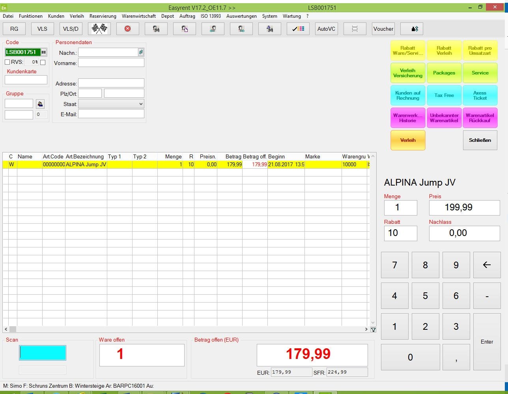Click the person with up-down arrows icon
This screenshot has height=394, width=508.
click(x=412, y=29)
